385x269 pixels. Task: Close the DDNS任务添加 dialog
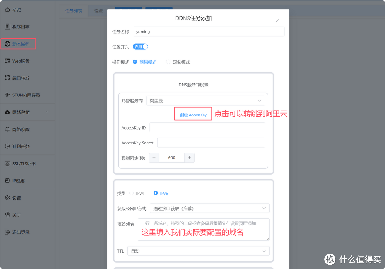tap(277, 21)
